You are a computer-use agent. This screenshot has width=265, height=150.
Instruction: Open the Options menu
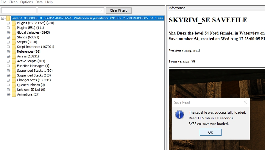pos(26,2)
